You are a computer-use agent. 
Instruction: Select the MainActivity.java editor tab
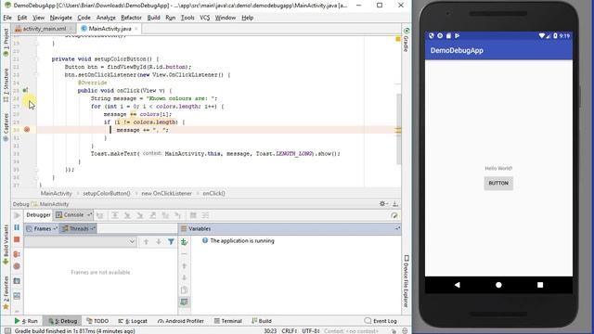110,29
